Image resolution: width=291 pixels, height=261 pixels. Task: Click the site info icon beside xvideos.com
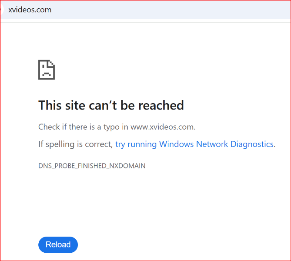1,10
